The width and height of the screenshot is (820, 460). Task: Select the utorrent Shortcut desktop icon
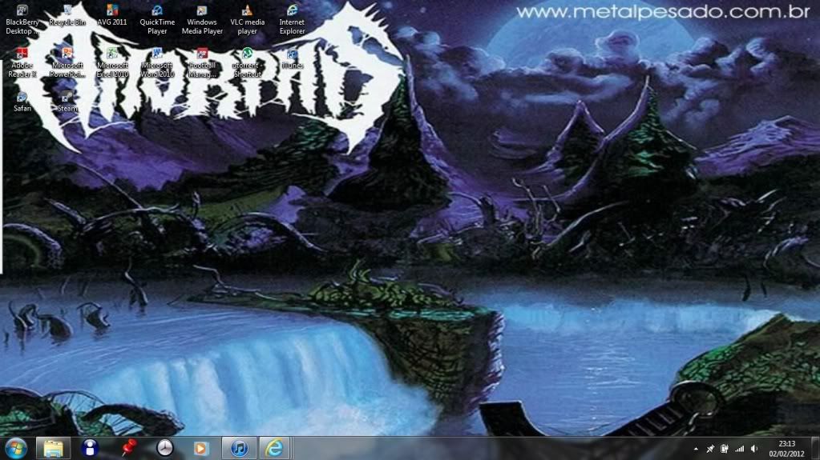248,62
